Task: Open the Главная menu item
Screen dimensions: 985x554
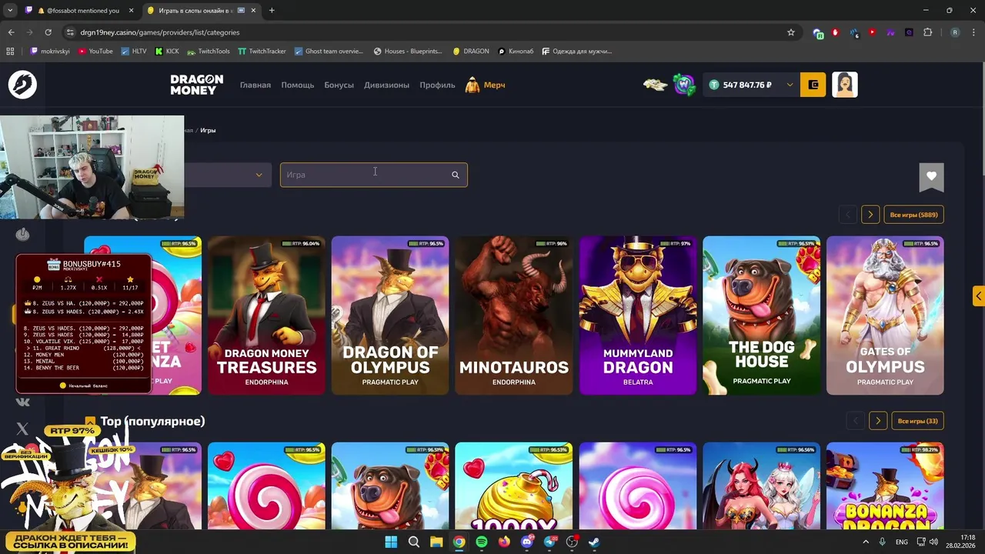Action: pyautogui.click(x=255, y=85)
